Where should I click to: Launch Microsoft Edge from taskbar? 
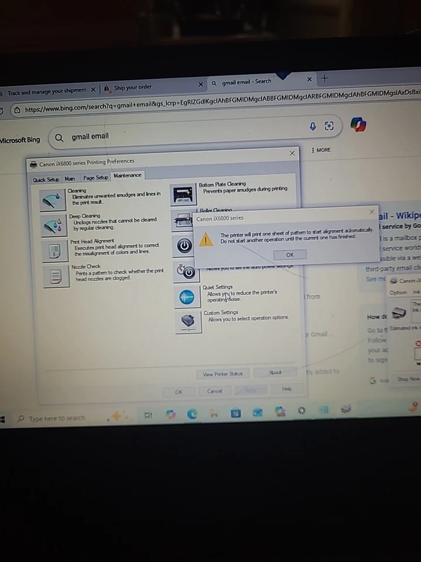point(192,414)
